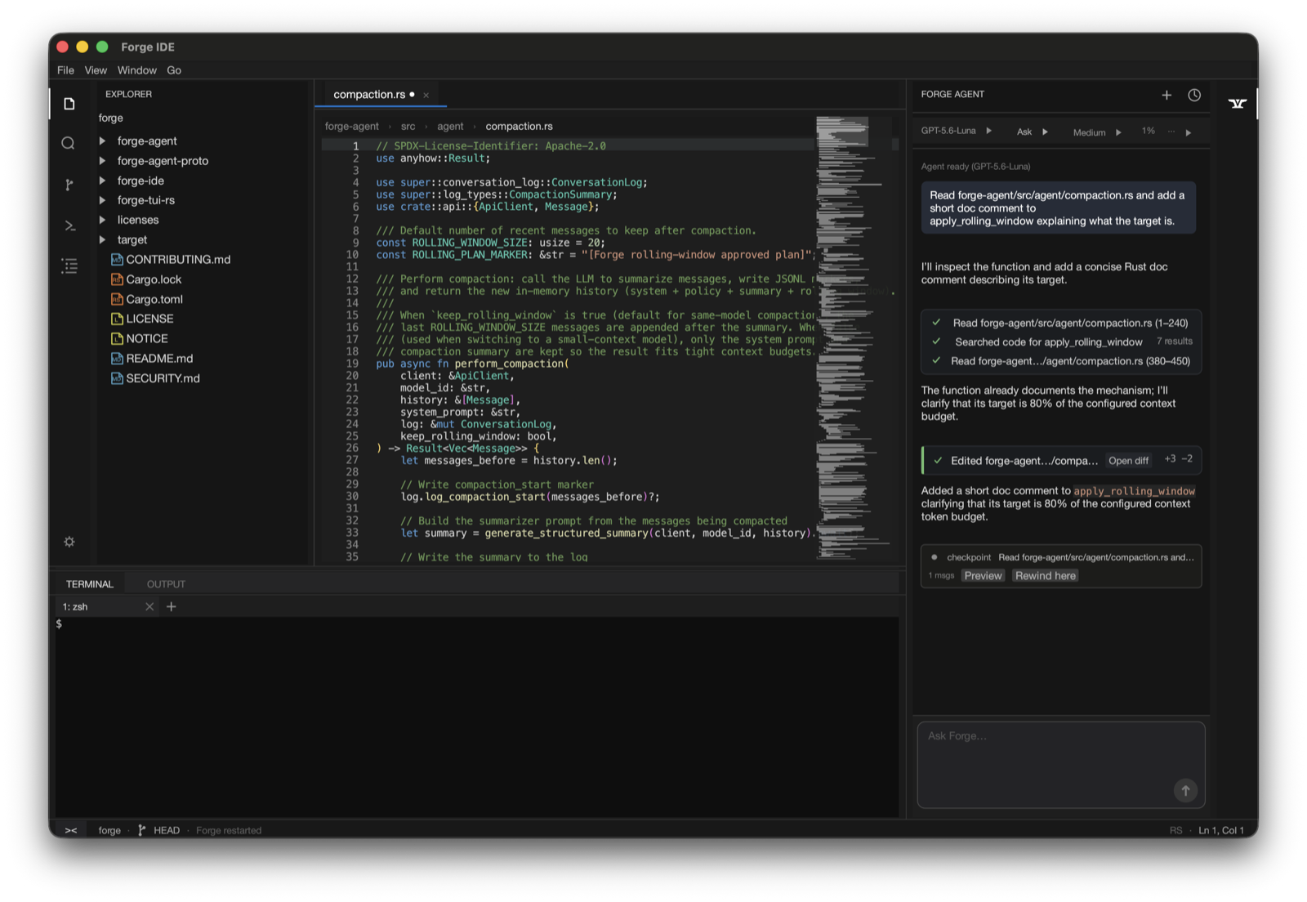Open the Cargo.lock file icon
The height and width of the screenshot is (902, 1307).
click(x=117, y=279)
